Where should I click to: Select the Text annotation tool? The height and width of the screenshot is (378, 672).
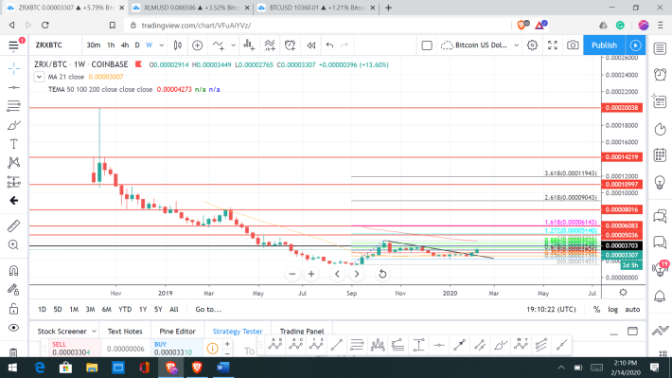click(13, 144)
